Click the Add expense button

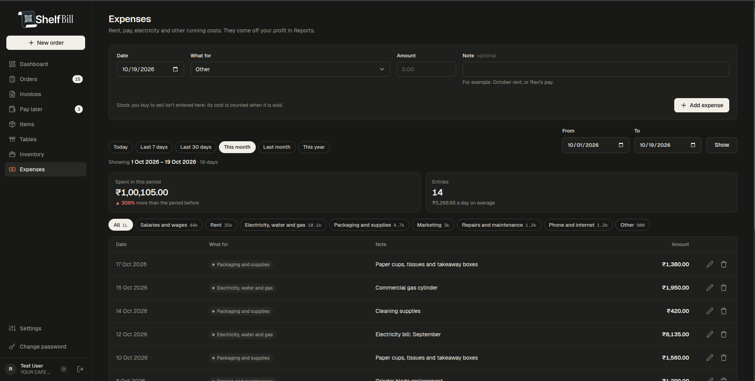tap(702, 105)
